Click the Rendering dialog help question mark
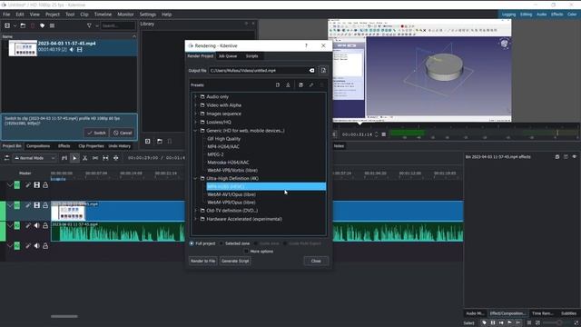The image size is (581, 327). (x=306, y=45)
